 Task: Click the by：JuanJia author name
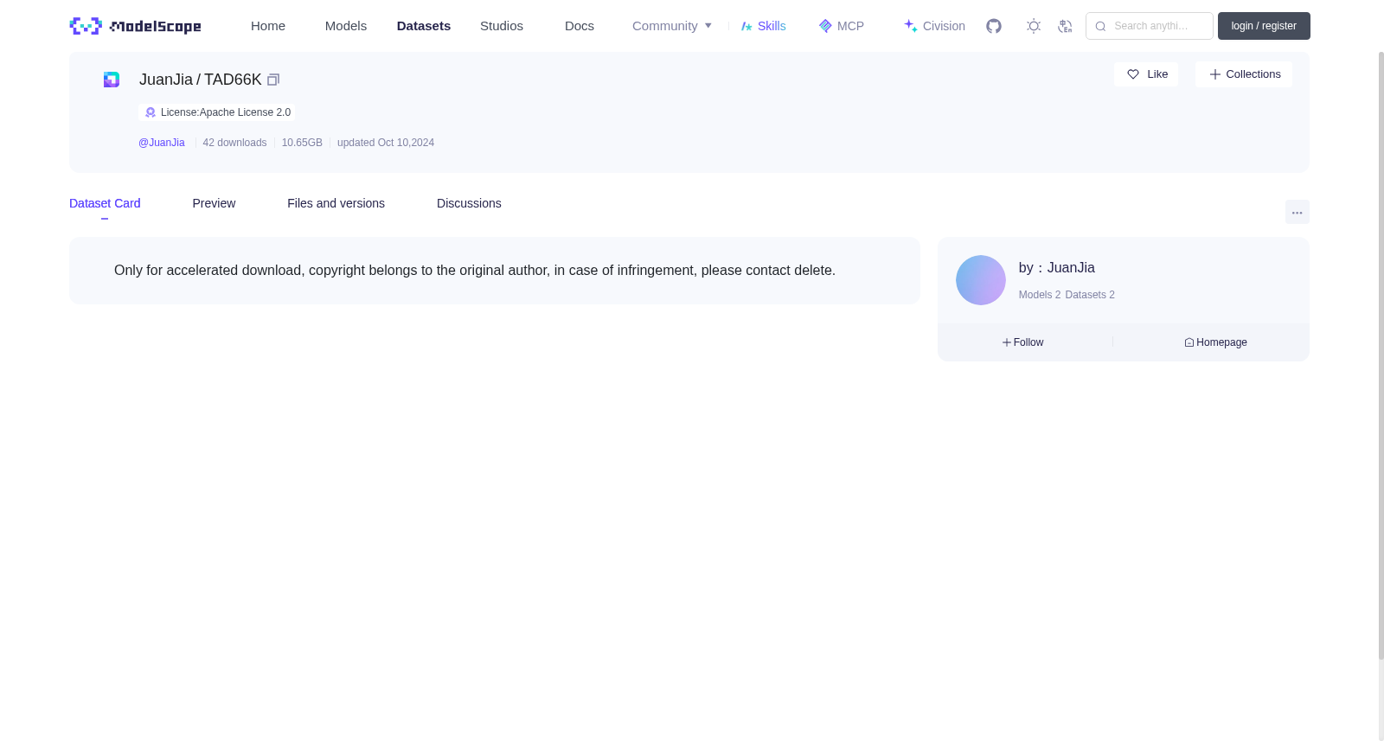(1057, 268)
